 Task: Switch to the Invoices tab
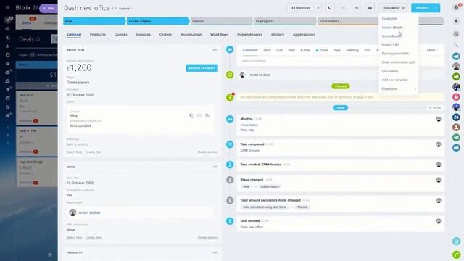[144, 35]
